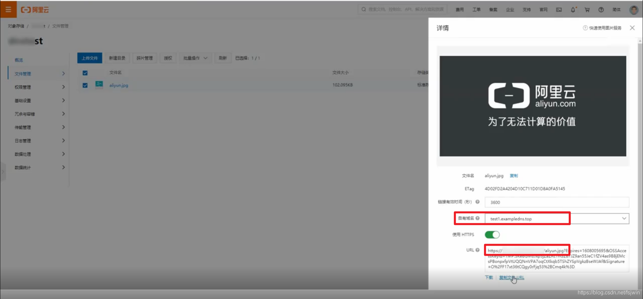643x299 pixels.
Task: Open the 企业 header menu
Action: (510, 10)
